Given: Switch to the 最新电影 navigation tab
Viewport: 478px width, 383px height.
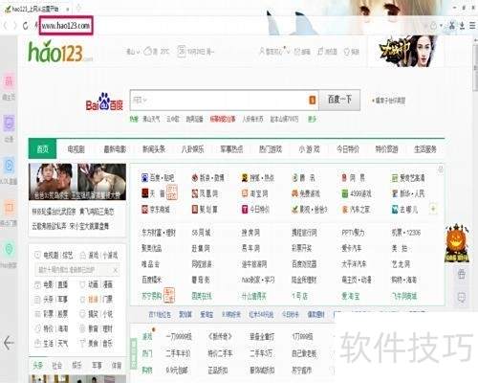Looking at the screenshot, I should pyautogui.click(x=115, y=149).
